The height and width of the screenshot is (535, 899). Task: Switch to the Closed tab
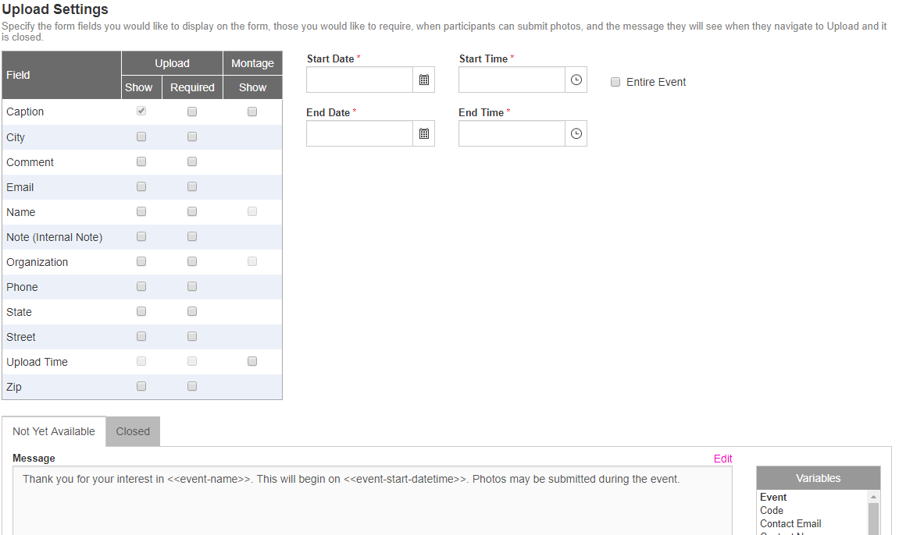[133, 431]
